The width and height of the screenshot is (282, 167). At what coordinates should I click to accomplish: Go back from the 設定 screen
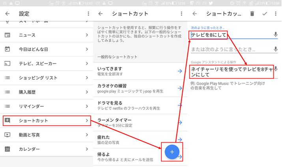(x=7, y=14)
